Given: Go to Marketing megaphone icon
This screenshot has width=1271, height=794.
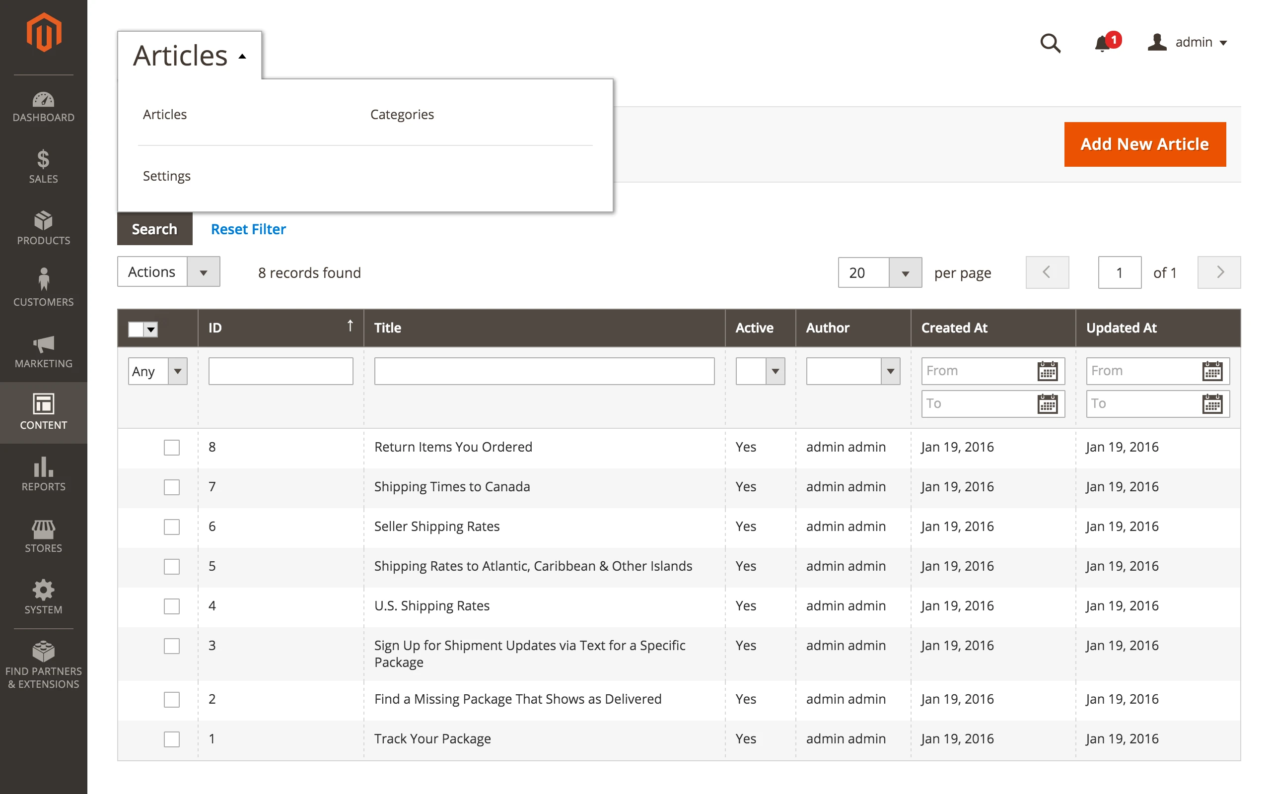Looking at the screenshot, I should (43, 344).
